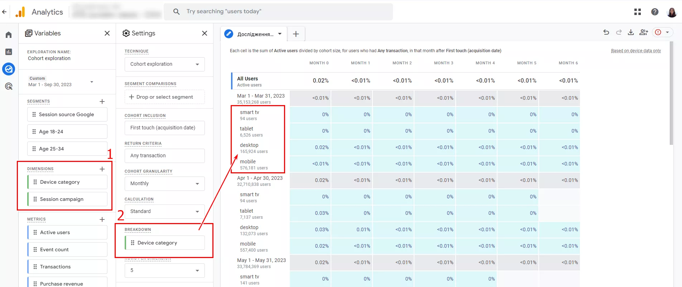Viewport: 682px width, 287px height.
Task: Select Age 18-24 segment
Action: (x=67, y=132)
